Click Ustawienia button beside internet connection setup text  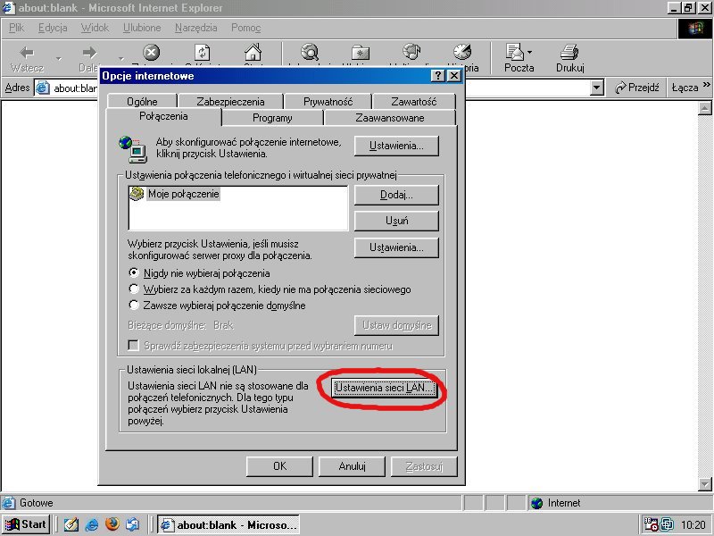[396, 146]
